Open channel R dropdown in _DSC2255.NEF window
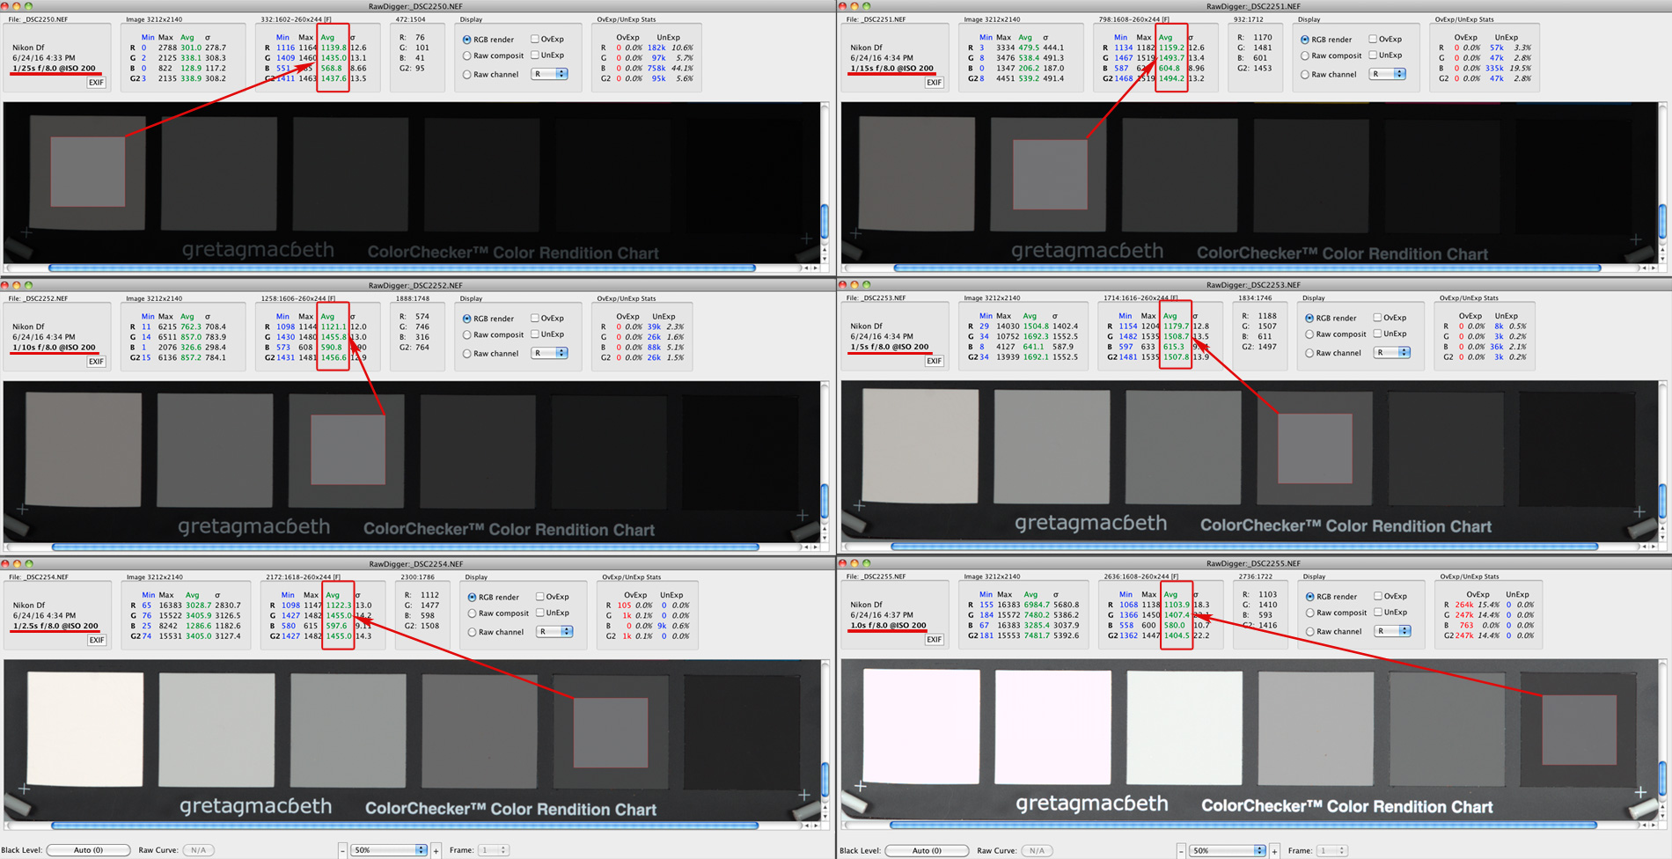The width and height of the screenshot is (1672, 859). (1393, 631)
